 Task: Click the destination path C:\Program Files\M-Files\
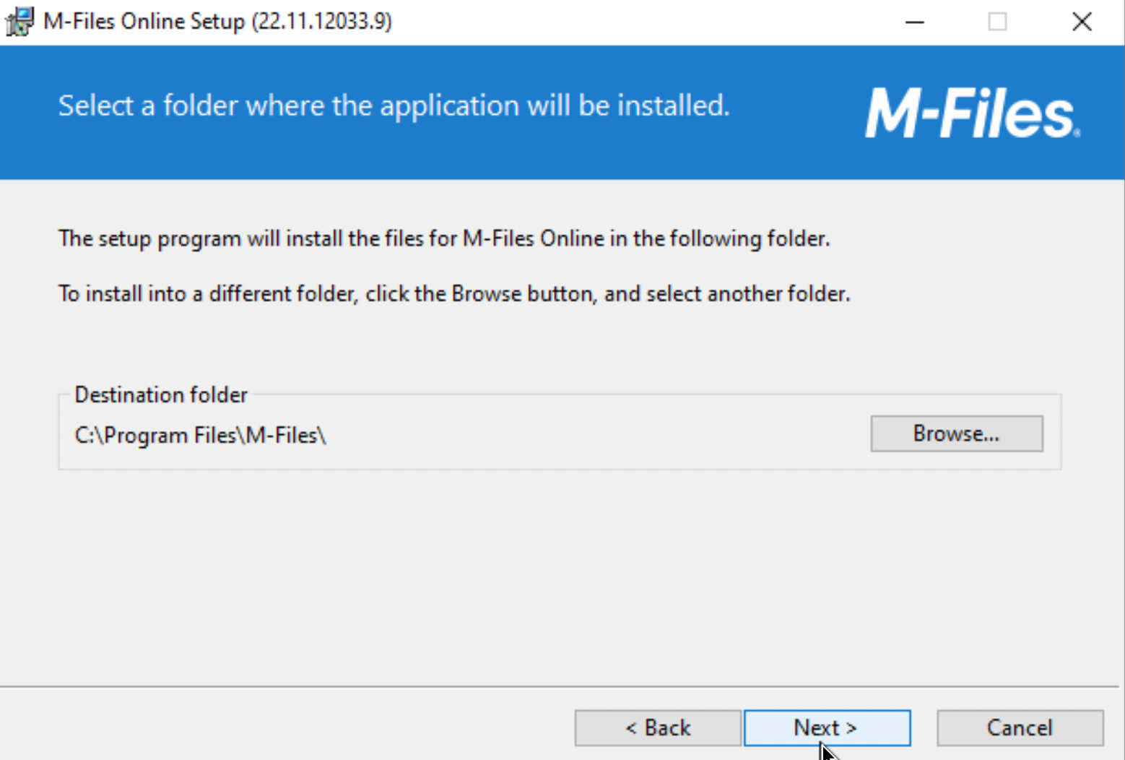(200, 436)
